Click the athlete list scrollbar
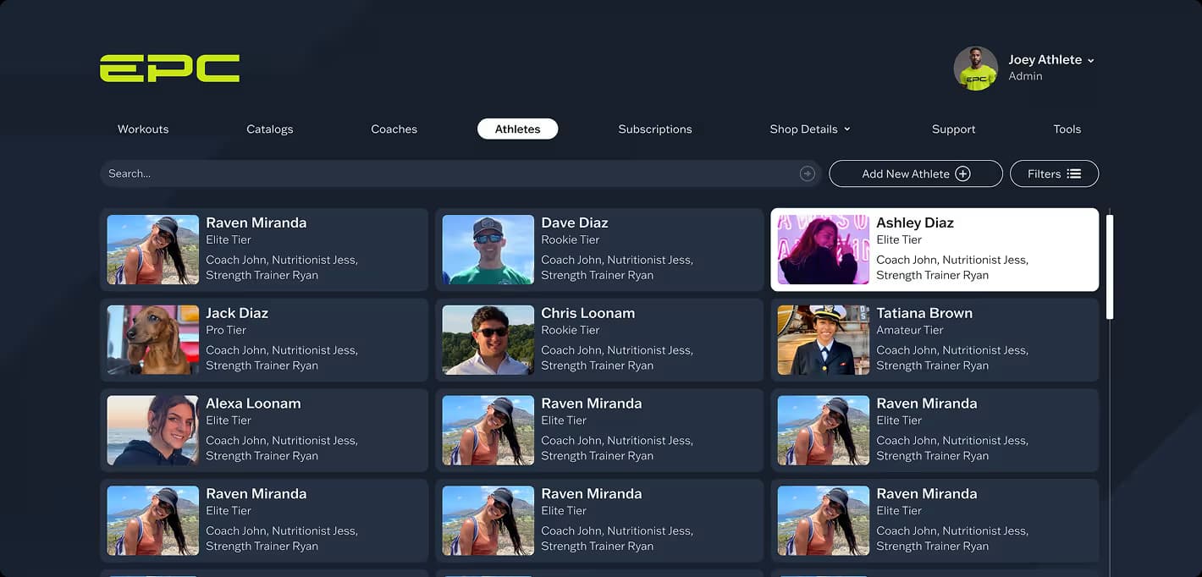 (x=1110, y=267)
